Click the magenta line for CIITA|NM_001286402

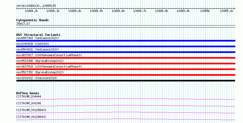tap(126, 119)
